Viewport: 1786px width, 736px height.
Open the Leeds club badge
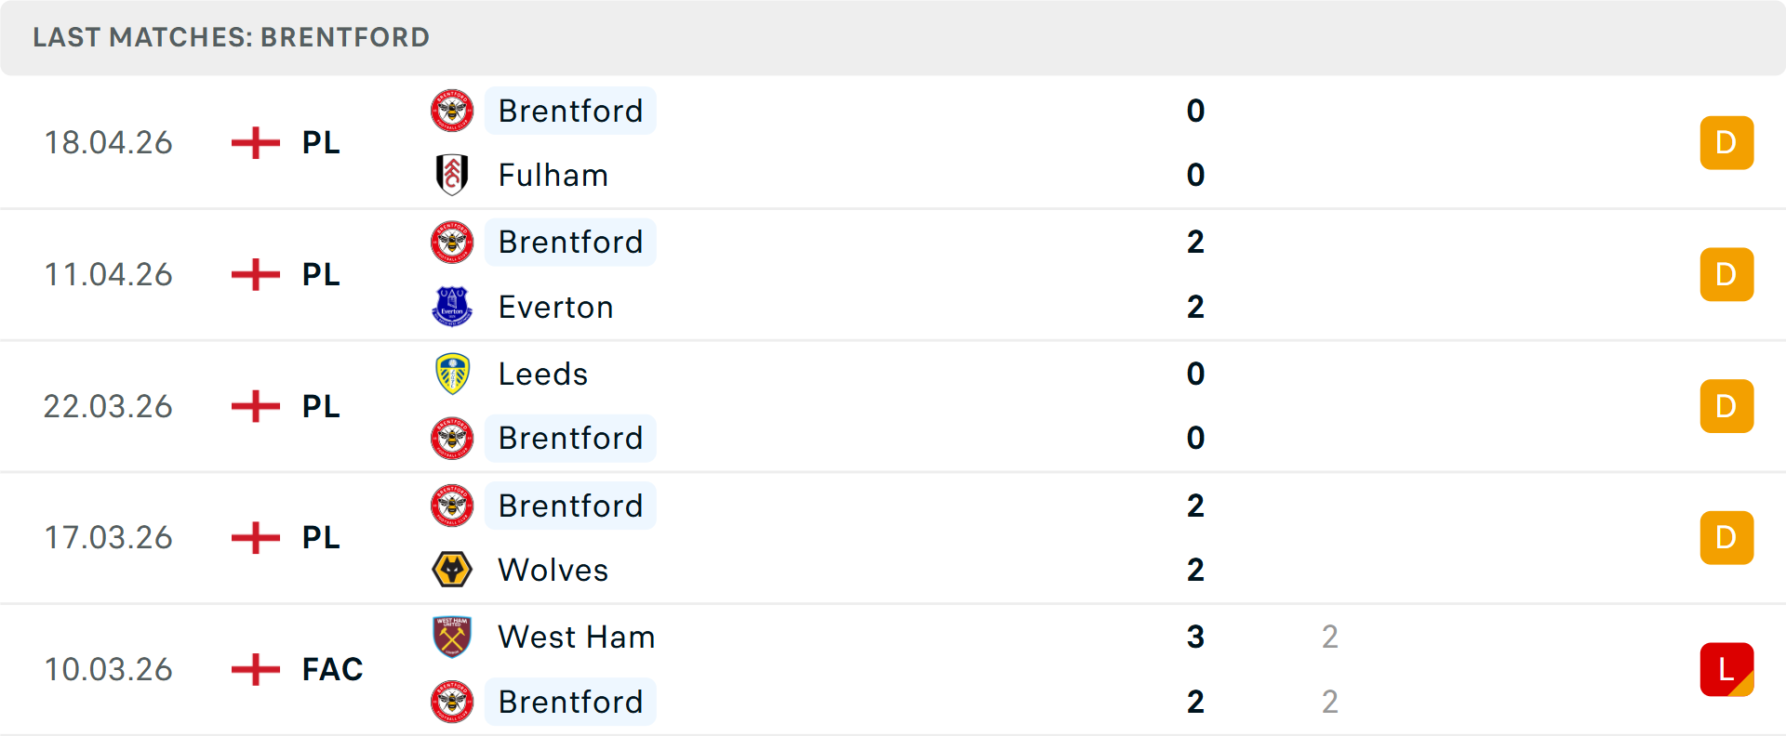click(x=452, y=374)
